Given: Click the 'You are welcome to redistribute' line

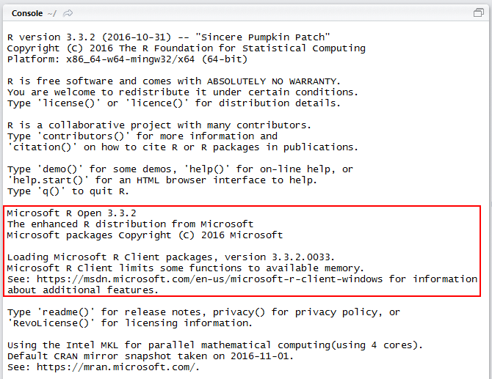Looking at the screenshot, I should (183, 92).
